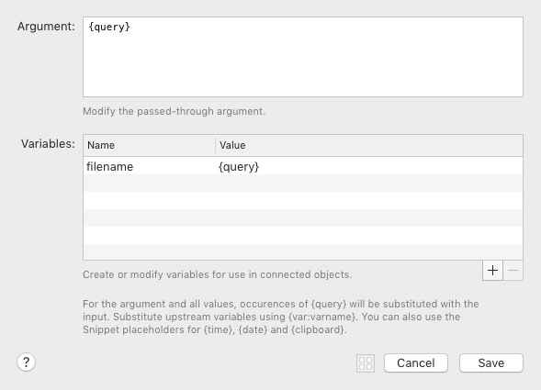Screen dimensions: 541x390
Task: Click the 'Modify the passed-through argument' hint
Action: [174, 111]
